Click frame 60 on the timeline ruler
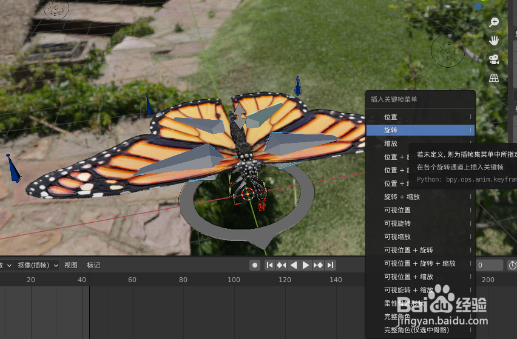The image size is (517, 339). pos(132,280)
